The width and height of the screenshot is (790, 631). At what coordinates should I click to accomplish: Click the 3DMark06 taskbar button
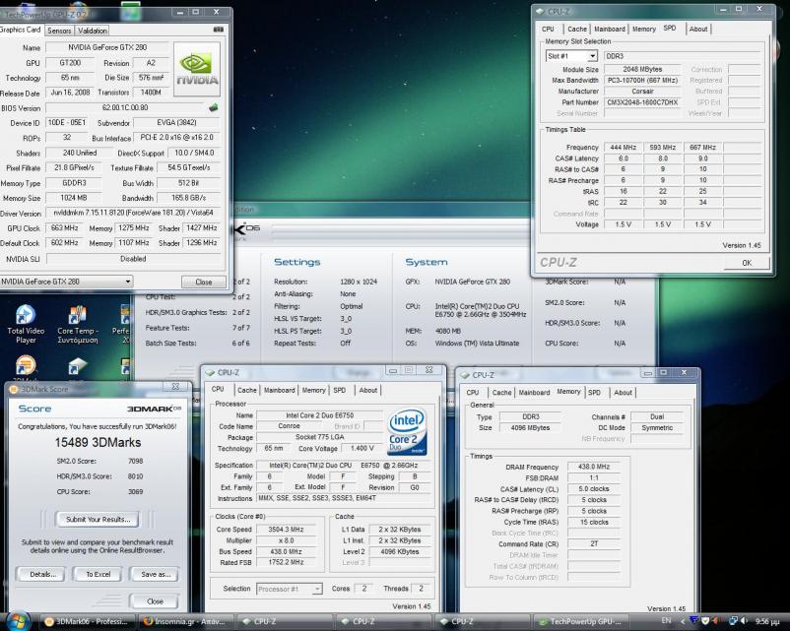(86, 621)
